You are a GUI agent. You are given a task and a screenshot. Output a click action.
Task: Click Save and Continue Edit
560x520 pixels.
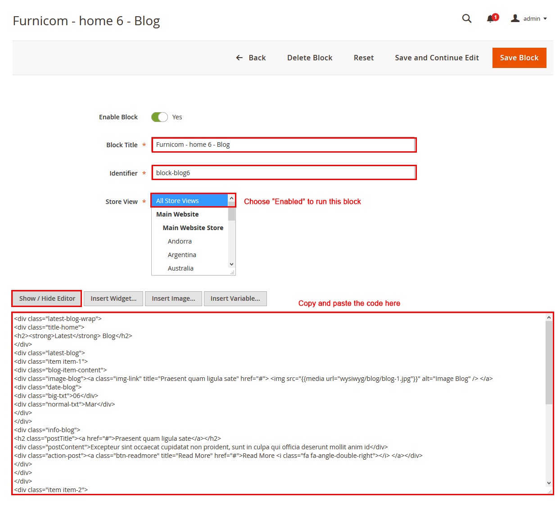[x=437, y=58]
